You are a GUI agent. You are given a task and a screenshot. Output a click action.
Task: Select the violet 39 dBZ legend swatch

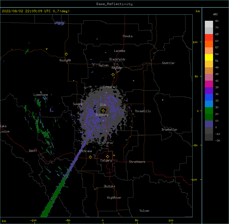(x=209, y=90)
